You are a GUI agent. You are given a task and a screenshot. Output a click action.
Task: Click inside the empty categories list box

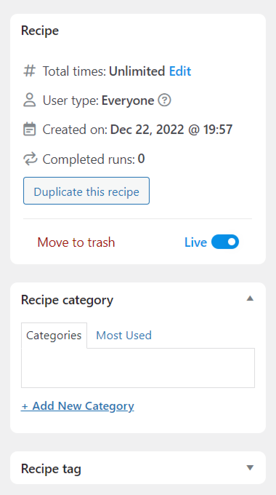coord(138,368)
